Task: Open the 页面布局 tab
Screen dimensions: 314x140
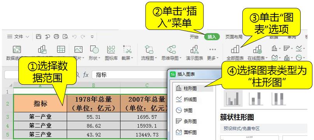Action: coord(234,37)
